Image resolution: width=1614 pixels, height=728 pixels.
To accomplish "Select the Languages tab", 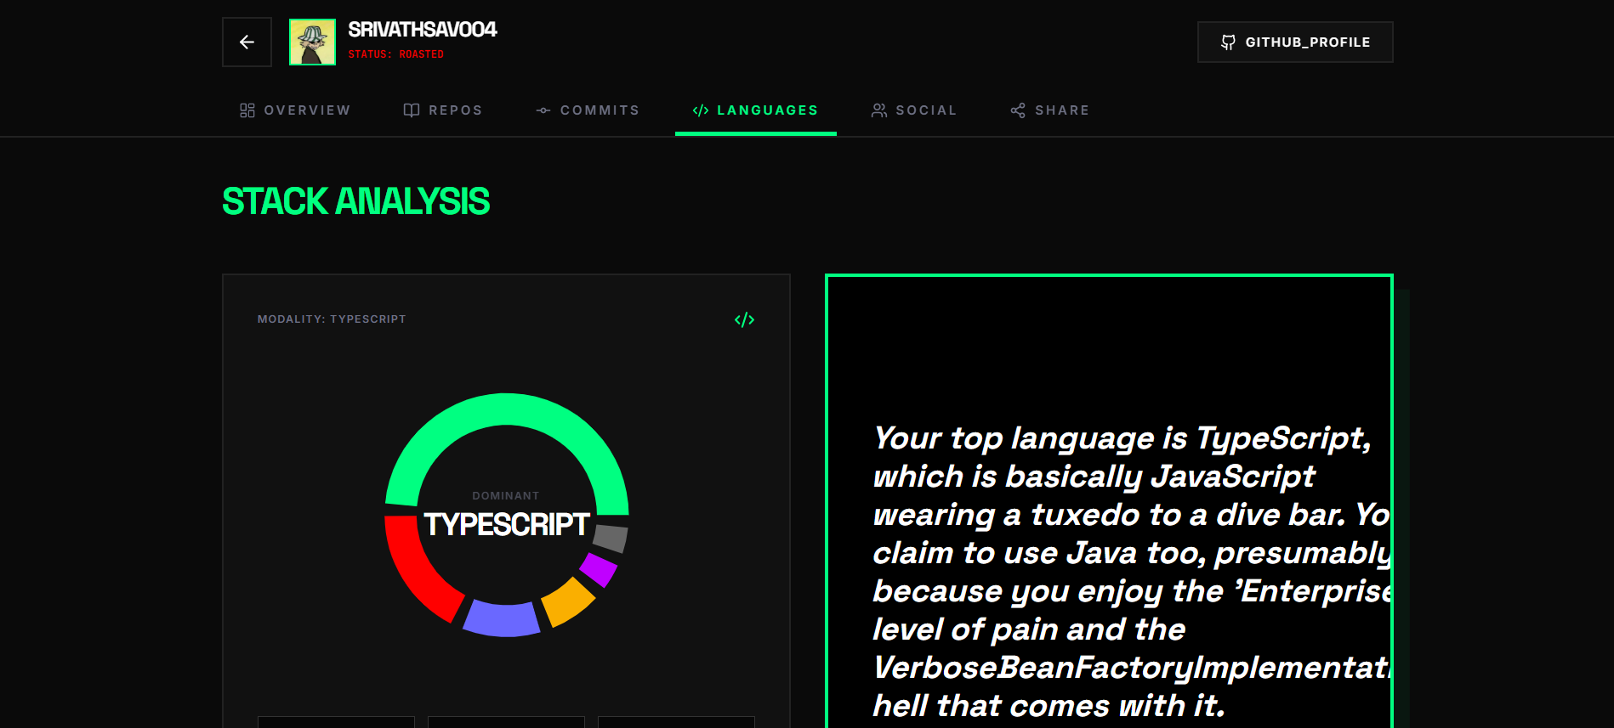I will pyautogui.click(x=755, y=110).
